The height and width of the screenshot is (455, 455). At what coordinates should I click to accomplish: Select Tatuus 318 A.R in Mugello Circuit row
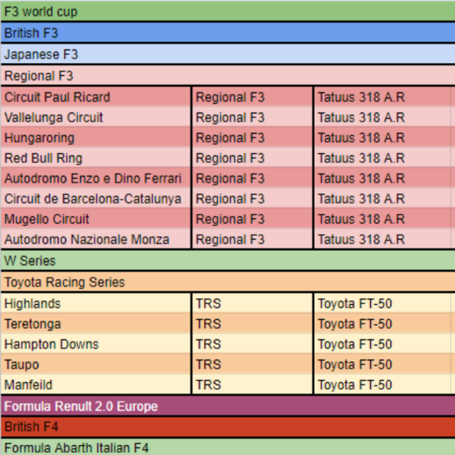382,219
